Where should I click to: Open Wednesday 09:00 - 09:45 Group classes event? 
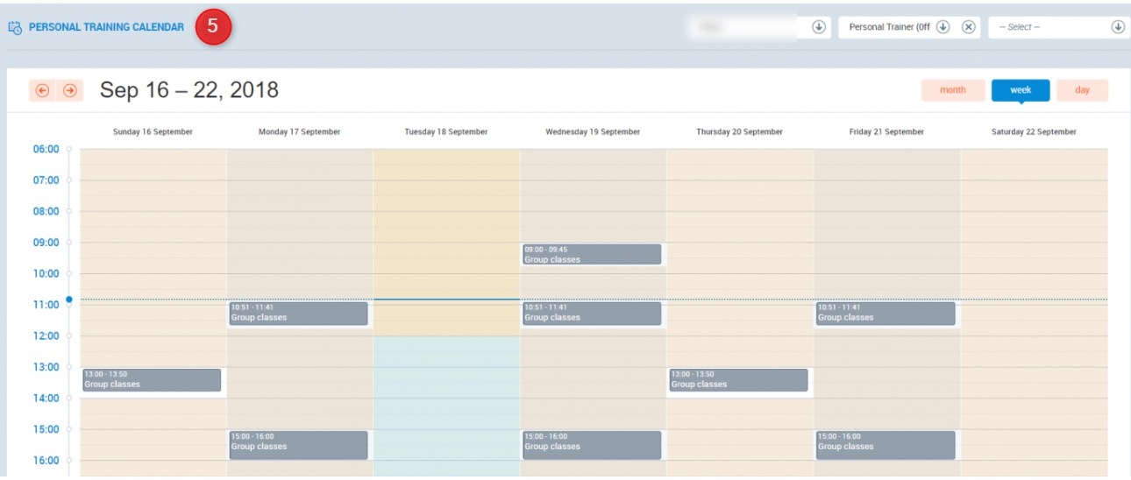click(592, 254)
